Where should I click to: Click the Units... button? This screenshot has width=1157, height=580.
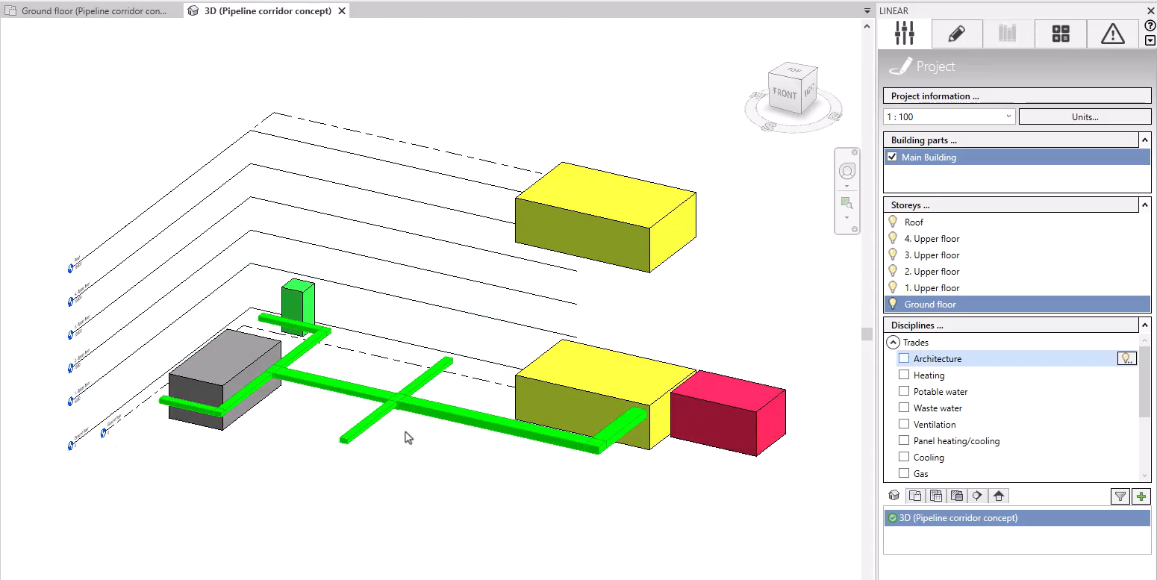[x=1085, y=116]
